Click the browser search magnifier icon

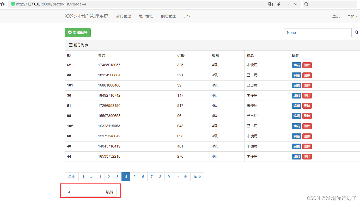pos(306,4)
